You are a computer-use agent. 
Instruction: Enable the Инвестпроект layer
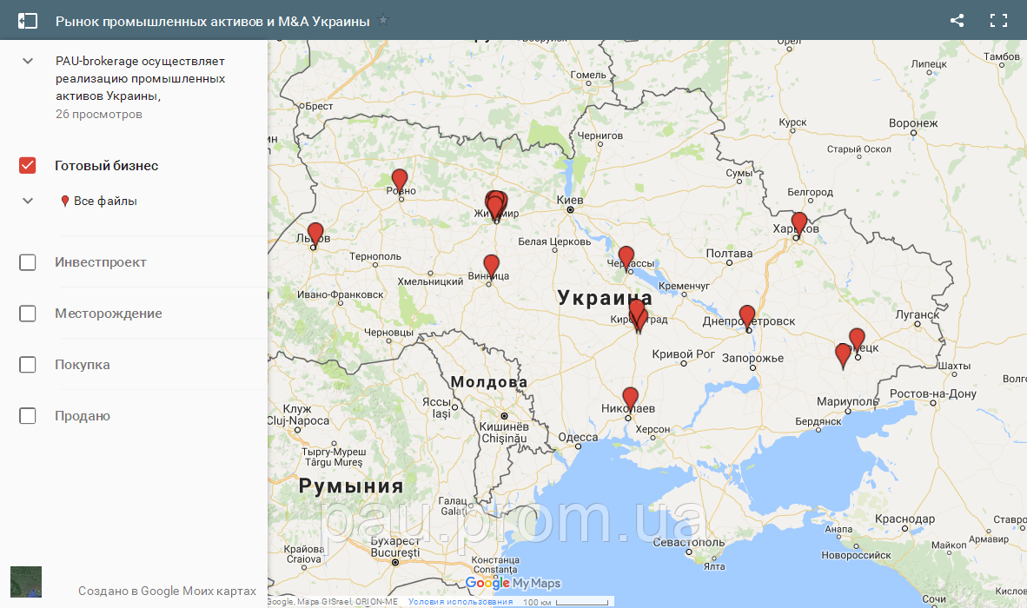(27, 261)
